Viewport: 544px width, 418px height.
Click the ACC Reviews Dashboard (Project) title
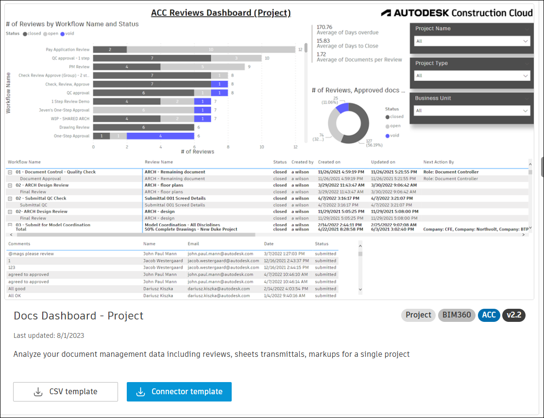click(221, 13)
